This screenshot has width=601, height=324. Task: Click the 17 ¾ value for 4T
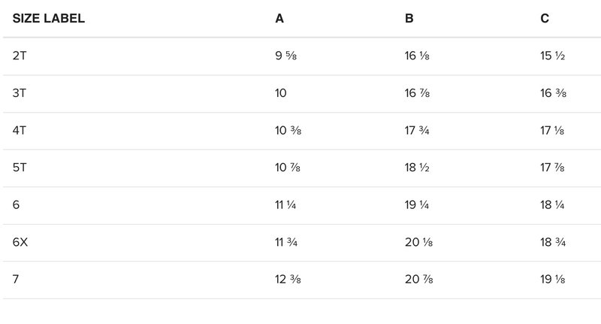pos(418,131)
